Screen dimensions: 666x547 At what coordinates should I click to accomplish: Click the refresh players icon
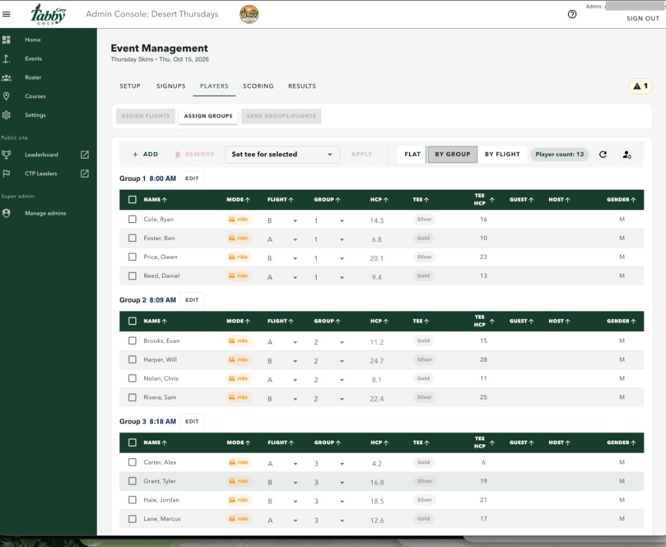tap(603, 155)
